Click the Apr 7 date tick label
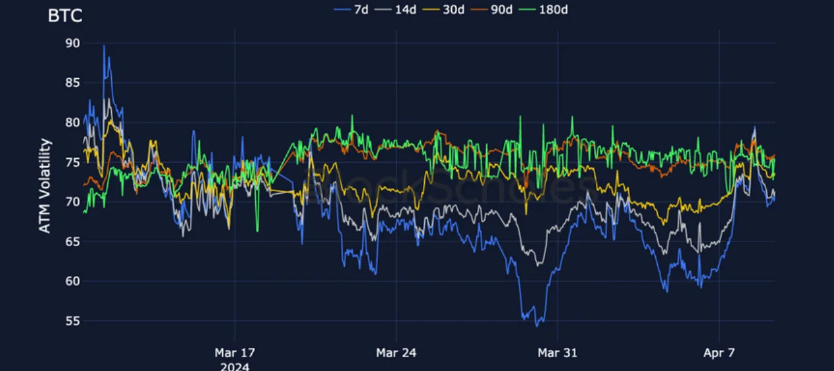The width and height of the screenshot is (834, 371). coord(719,353)
